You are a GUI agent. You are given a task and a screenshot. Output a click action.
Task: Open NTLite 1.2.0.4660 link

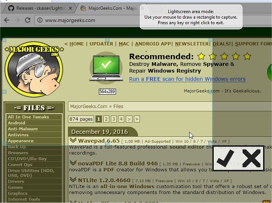coord(104,180)
